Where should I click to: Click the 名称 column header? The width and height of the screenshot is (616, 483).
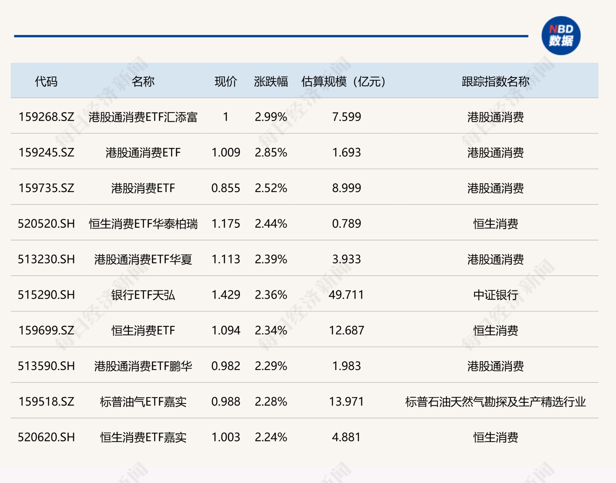point(143,82)
